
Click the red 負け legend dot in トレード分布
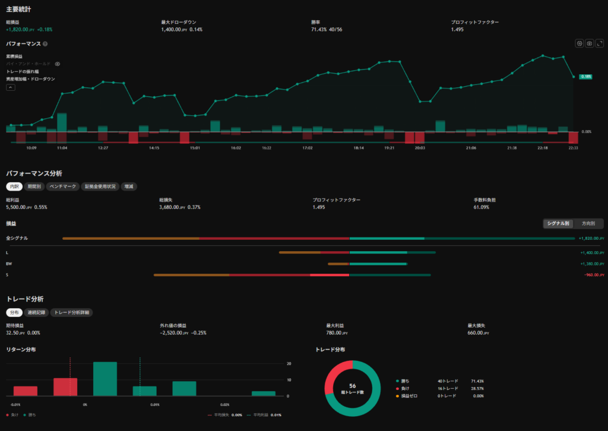tap(397, 388)
